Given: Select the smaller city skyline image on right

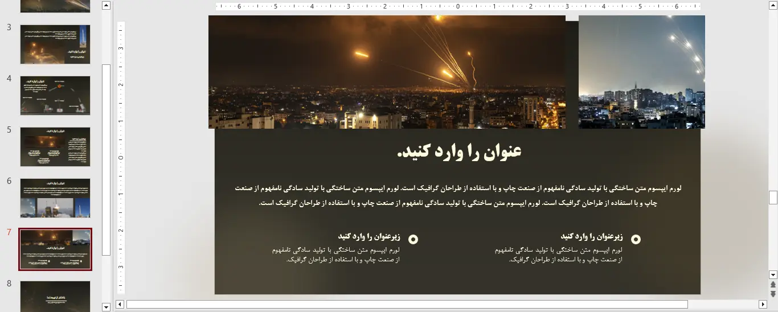Looking at the screenshot, I should pos(641,72).
